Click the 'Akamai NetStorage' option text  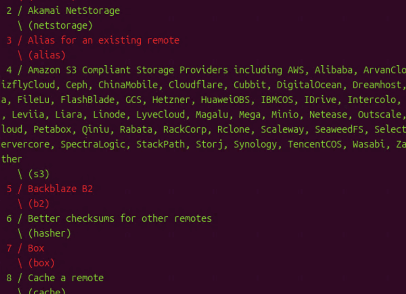(x=73, y=11)
